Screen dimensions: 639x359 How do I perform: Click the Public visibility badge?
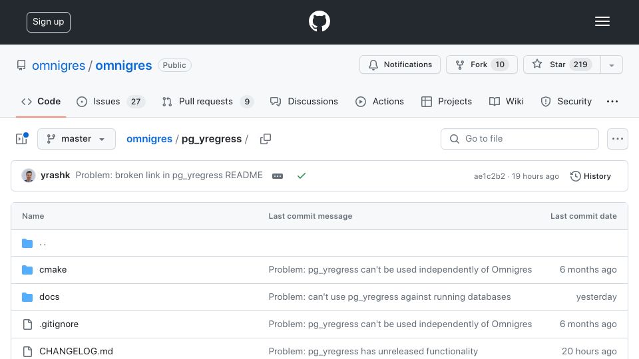(x=174, y=65)
